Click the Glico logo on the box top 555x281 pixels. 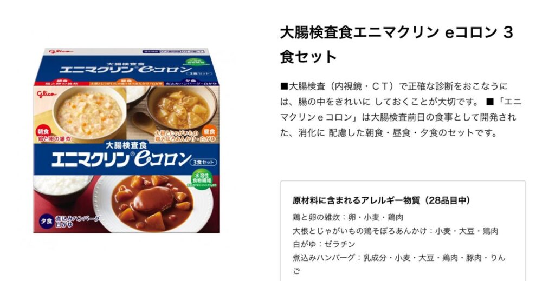61,51
